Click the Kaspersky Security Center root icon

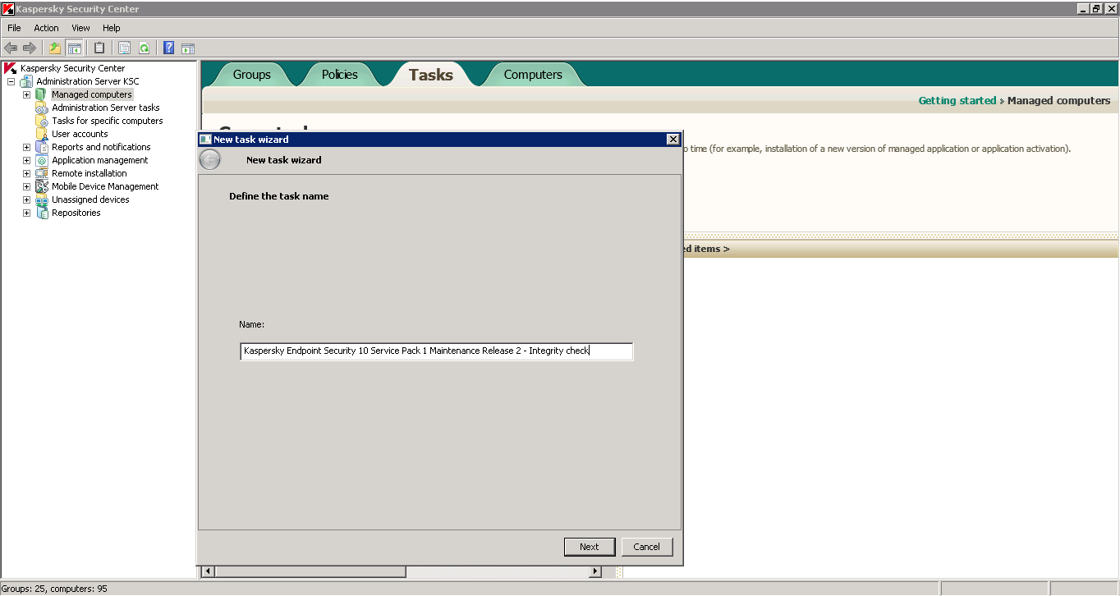(x=11, y=68)
